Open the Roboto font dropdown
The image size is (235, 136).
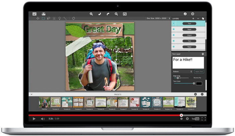[x=182, y=71]
